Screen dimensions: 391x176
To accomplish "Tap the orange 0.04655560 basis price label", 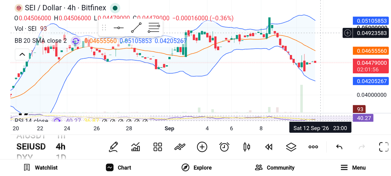I will [x=371, y=51].
